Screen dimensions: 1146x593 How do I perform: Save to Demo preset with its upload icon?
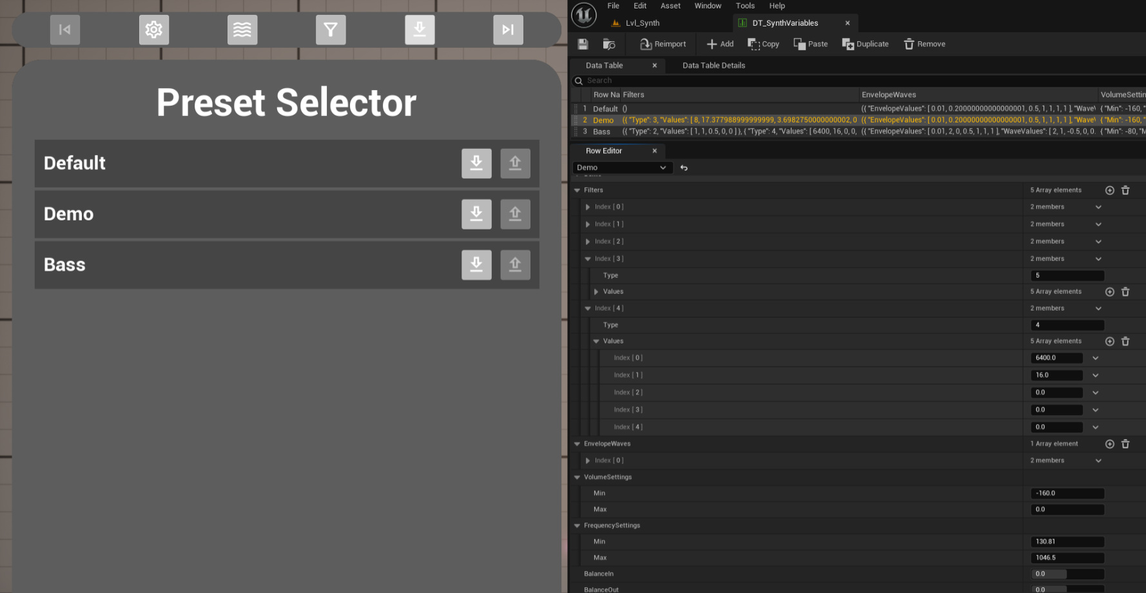[x=515, y=214]
